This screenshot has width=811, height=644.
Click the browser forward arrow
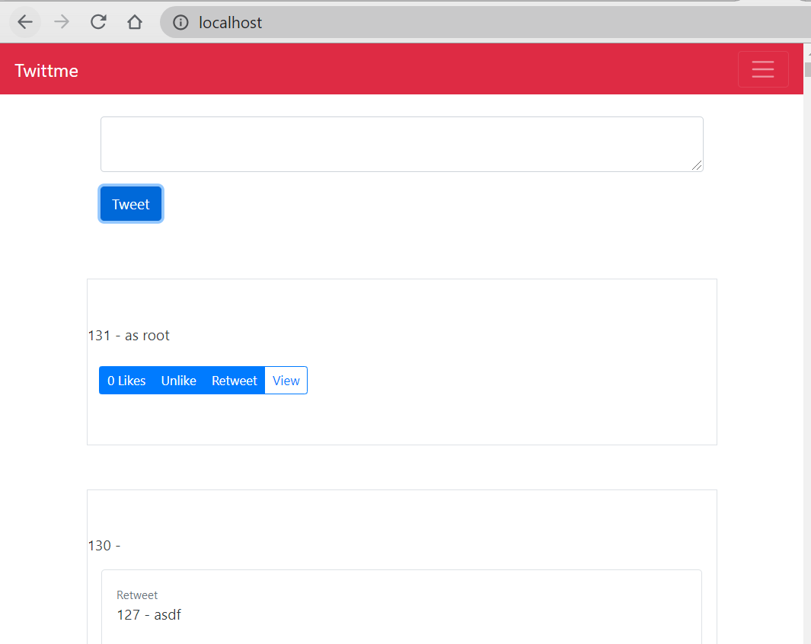point(62,22)
